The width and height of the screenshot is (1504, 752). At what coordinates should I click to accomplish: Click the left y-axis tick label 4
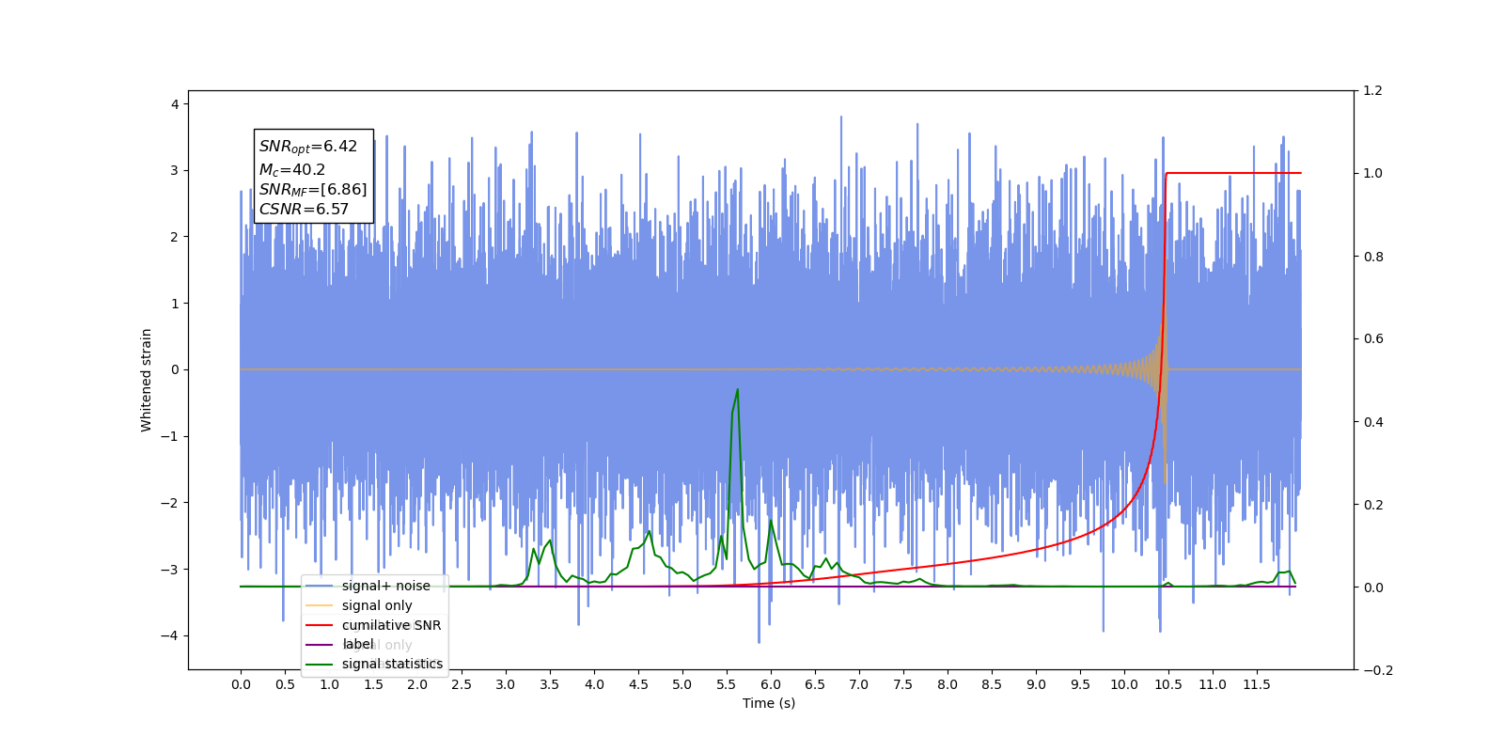[175, 104]
